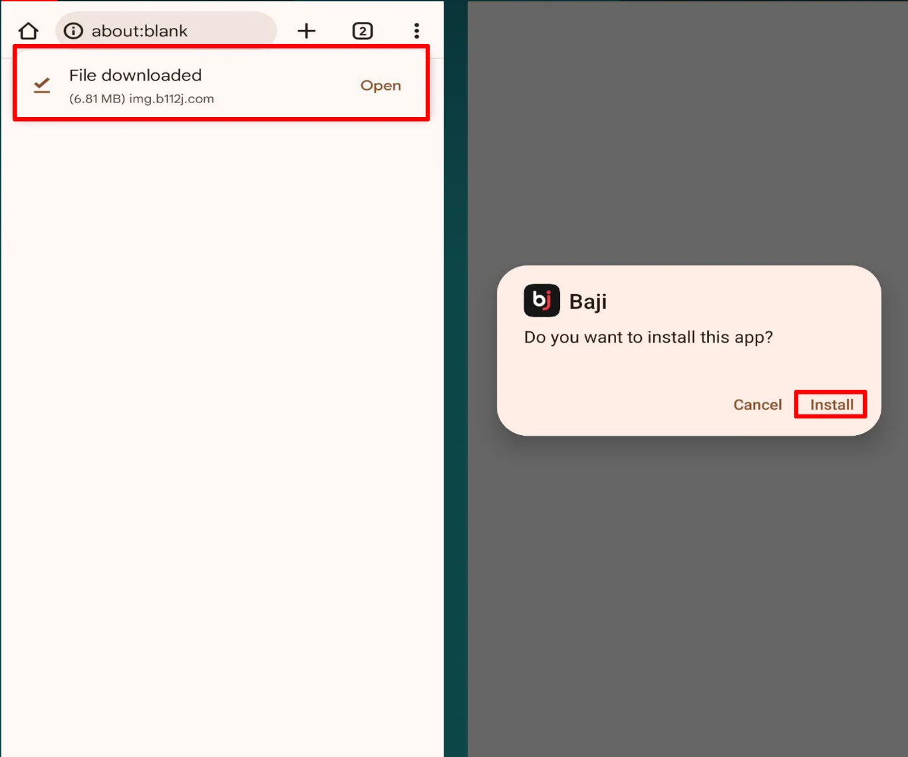Viewport: 908px width, 757px height.
Task: Open the tab switcher showing 2 tabs
Action: [x=363, y=31]
